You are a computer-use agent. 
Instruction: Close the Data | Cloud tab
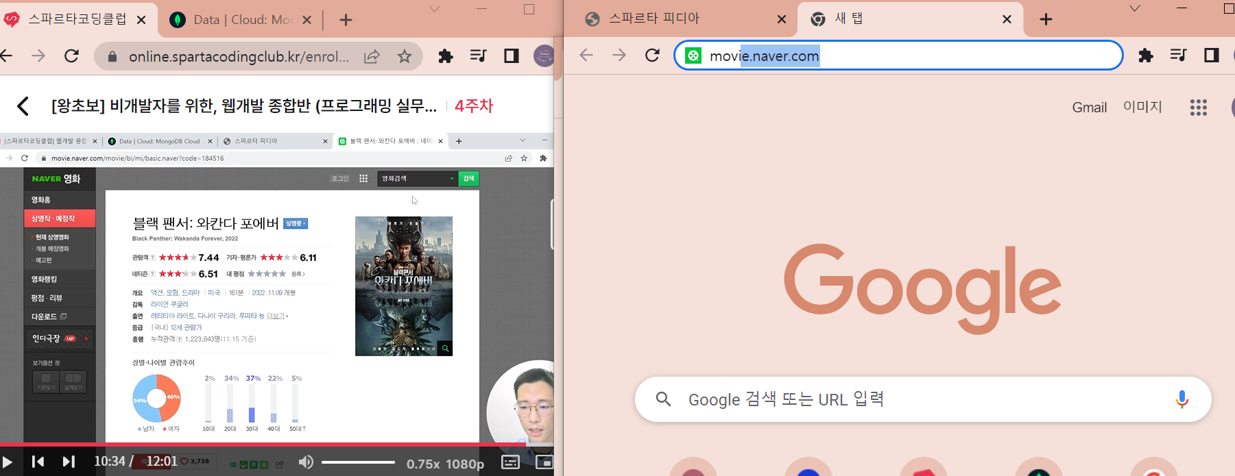click(307, 20)
